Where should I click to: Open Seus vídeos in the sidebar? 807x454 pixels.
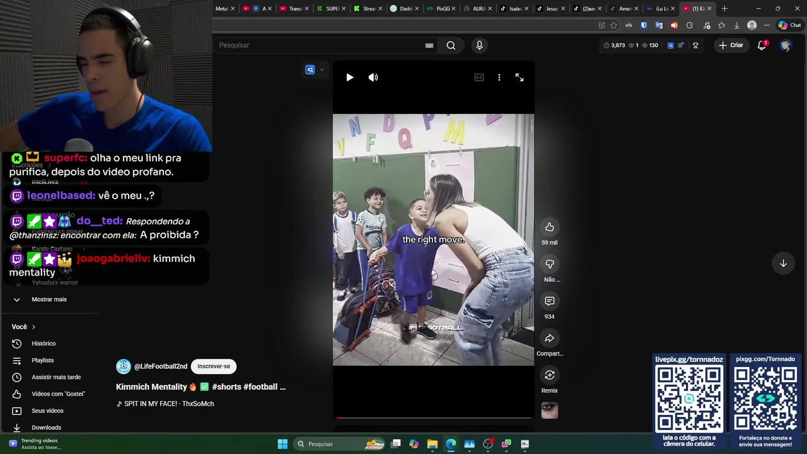(x=47, y=410)
